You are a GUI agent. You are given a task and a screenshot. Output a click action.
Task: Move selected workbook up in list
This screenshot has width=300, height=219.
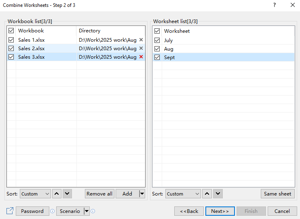click(57, 194)
